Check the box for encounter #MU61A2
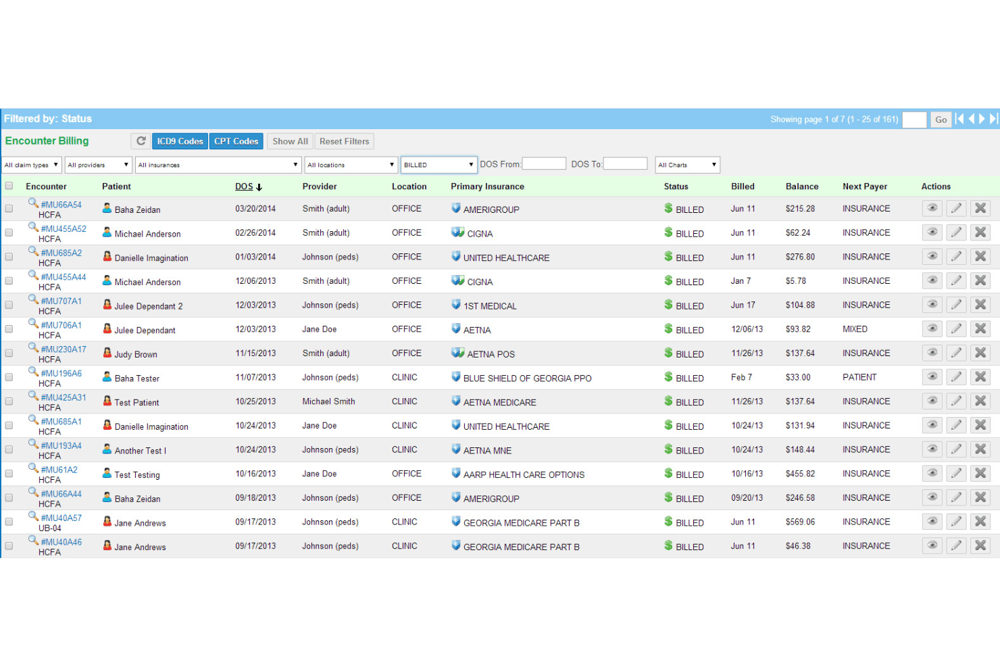 tap(9, 474)
